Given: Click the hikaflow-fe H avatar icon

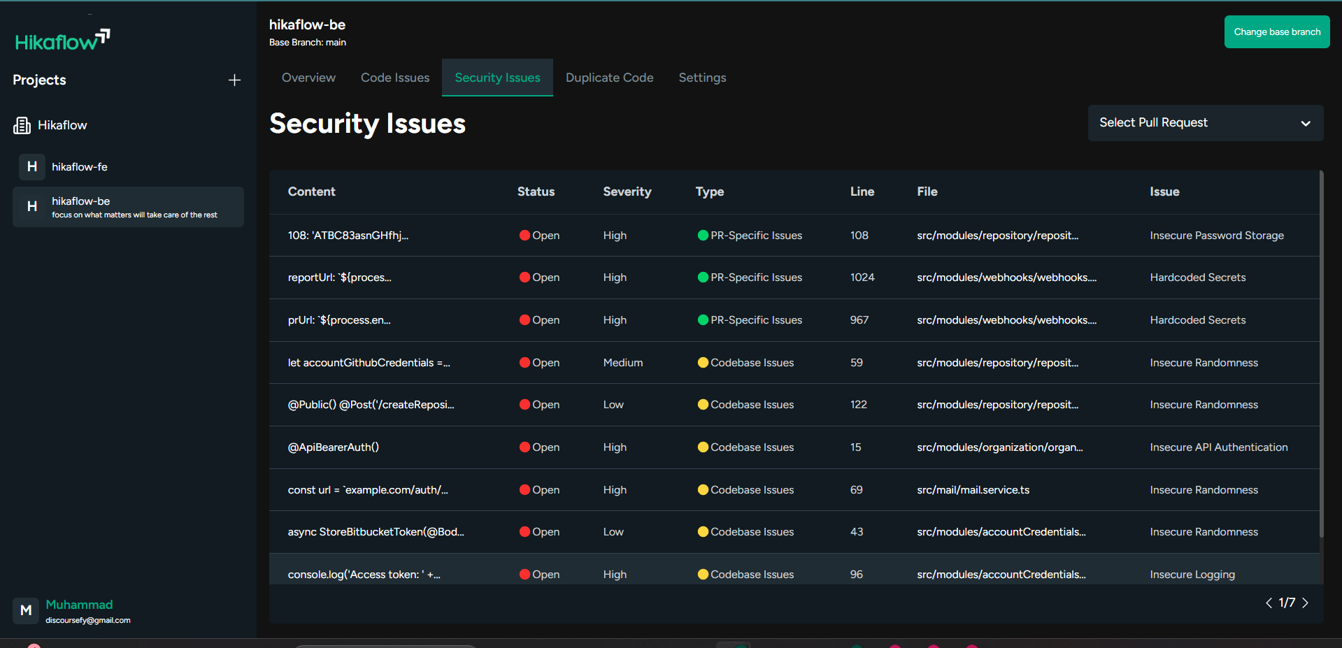Looking at the screenshot, I should 32,167.
